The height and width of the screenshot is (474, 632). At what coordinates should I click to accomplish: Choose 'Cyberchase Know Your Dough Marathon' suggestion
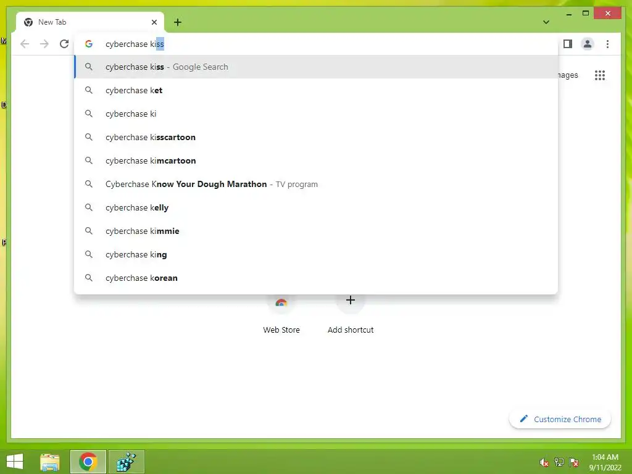click(317, 184)
